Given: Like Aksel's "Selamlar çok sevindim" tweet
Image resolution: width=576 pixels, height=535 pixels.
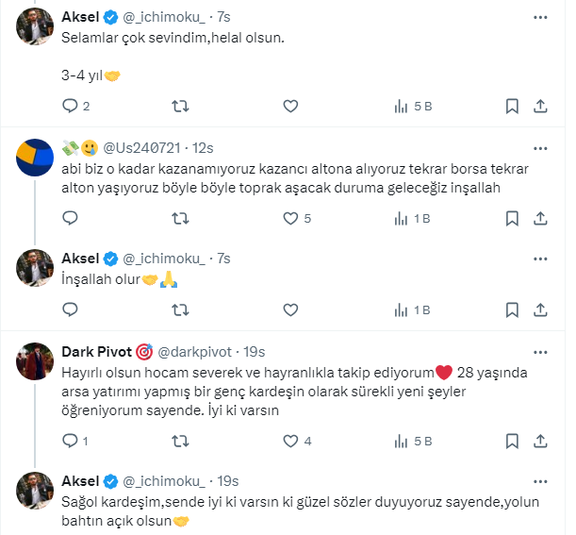Looking at the screenshot, I should (289, 106).
